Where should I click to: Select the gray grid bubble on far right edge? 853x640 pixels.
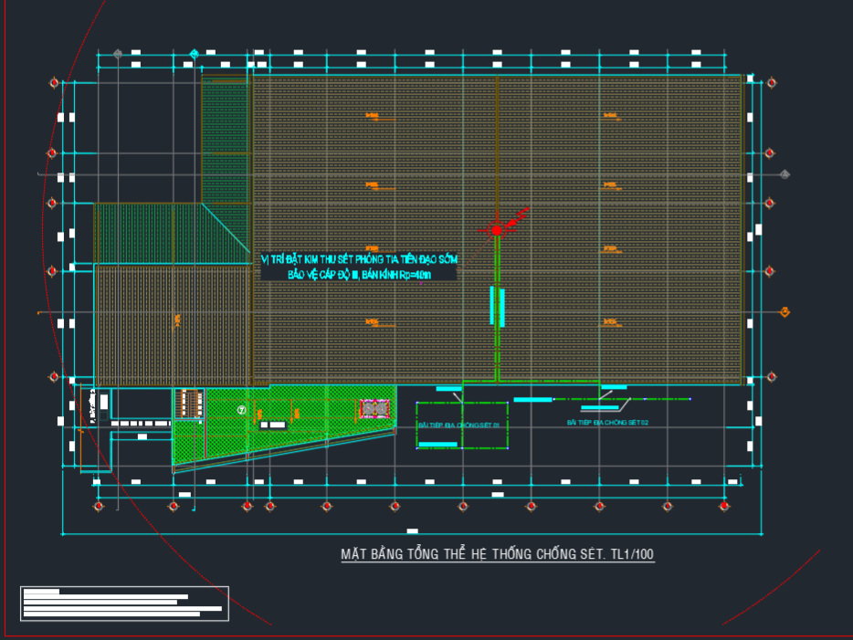(785, 173)
